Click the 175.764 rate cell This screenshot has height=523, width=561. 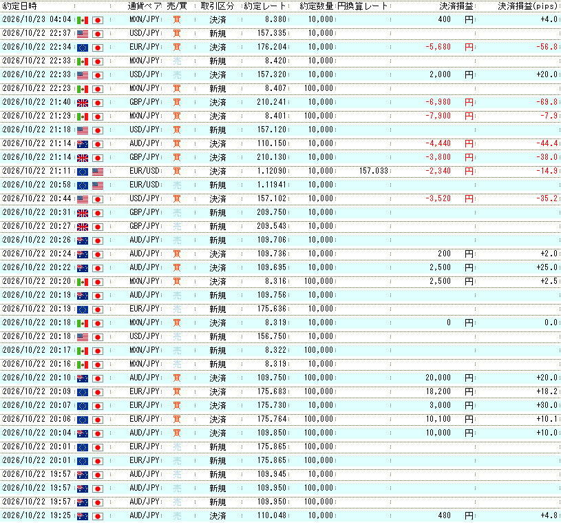tap(272, 419)
